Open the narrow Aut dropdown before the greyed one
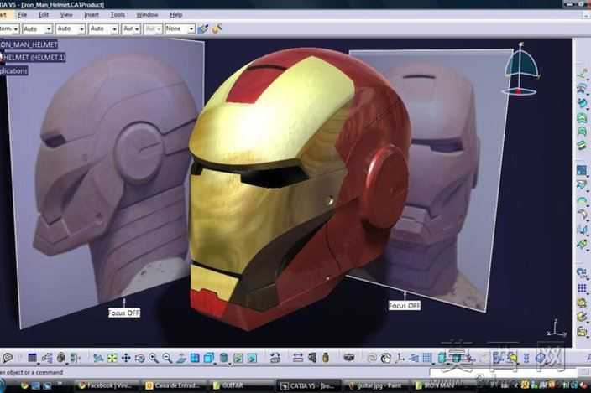Image resolution: width=591 pixels, height=393 pixels. pos(131,29)
